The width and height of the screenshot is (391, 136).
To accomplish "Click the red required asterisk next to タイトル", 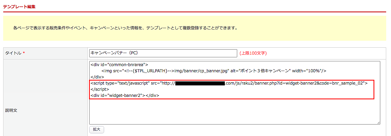I will point(24,53).
